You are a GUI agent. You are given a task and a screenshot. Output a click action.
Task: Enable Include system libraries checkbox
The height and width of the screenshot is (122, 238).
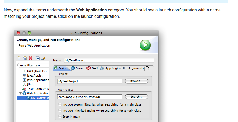click(60, 104)
